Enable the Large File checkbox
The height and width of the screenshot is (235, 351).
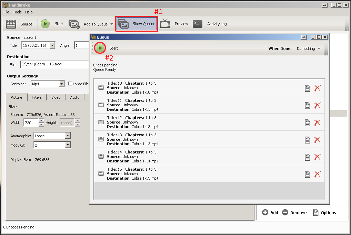70,84
